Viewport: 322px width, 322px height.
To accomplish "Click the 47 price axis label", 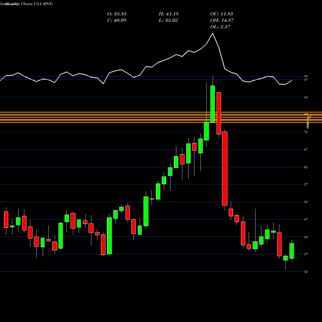I will (x=306, y=220).
